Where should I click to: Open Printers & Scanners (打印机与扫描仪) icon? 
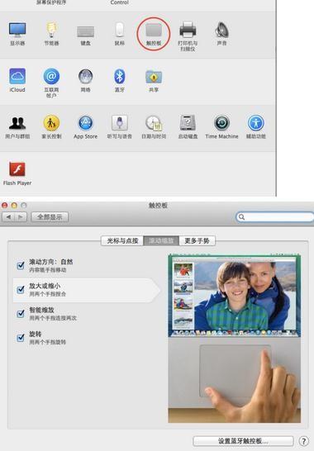[x=188, y=30]
